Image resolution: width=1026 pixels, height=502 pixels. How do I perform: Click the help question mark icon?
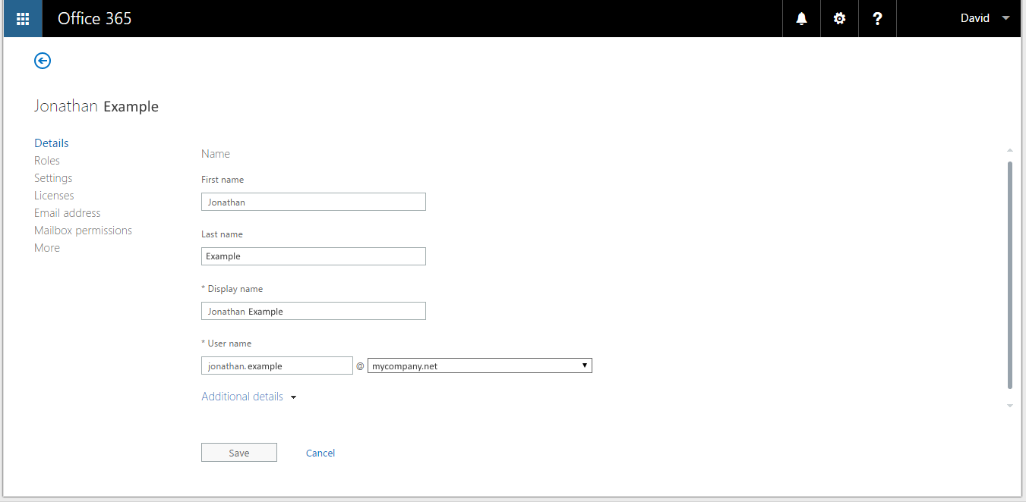(x=877, y=19)
